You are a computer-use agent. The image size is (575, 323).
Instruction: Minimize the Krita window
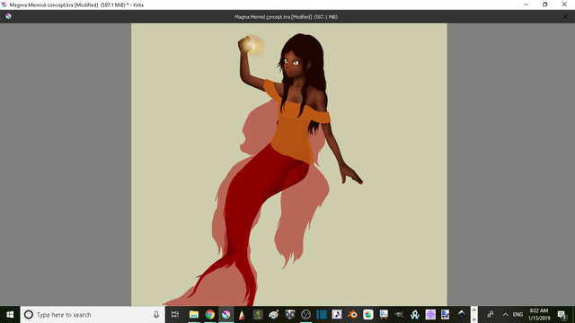coord(526,4)
